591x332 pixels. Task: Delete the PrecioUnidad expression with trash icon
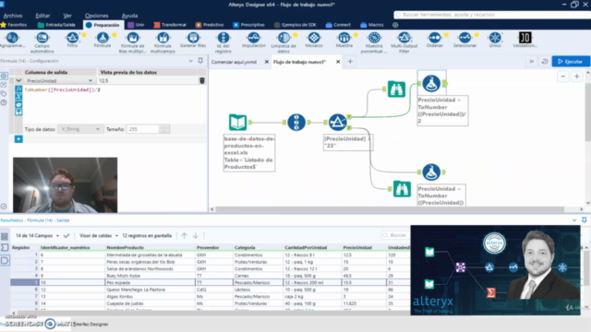[x=202, y=80]
